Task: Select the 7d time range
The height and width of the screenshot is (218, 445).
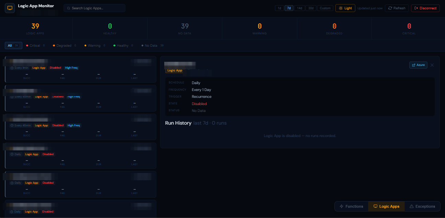Action: click(289, 8)
